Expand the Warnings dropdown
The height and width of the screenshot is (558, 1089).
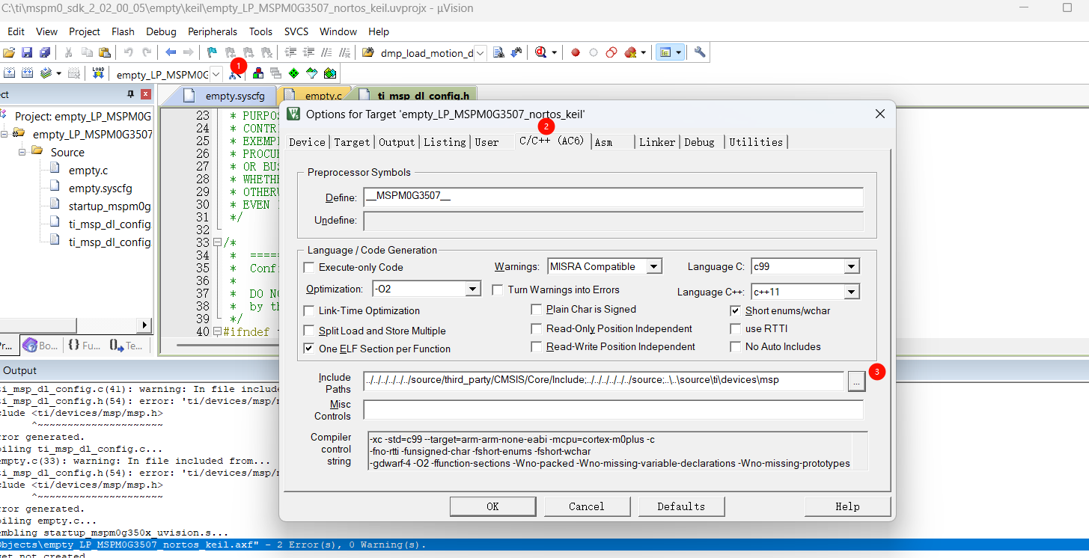[653, 267]
